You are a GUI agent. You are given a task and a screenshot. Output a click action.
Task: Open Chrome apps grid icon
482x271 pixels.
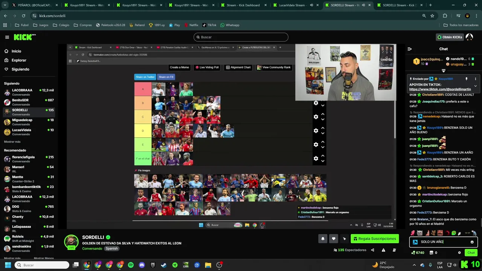click(x=5, y=25)
